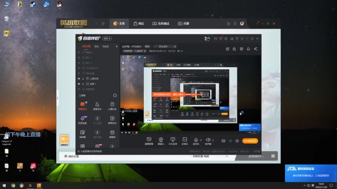Image resolution: width=337 pixels, height=189 pixels.
Task: Open the stream settings gear icon
Action: [x=237, y=141]
